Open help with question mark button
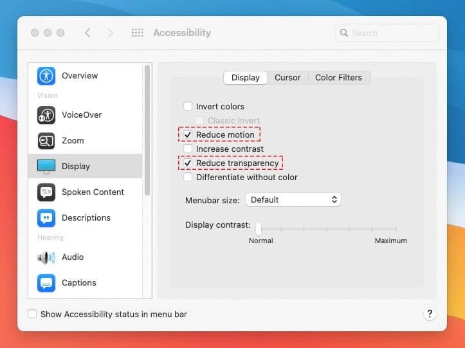The image size is (465, 348). point(430,313)
